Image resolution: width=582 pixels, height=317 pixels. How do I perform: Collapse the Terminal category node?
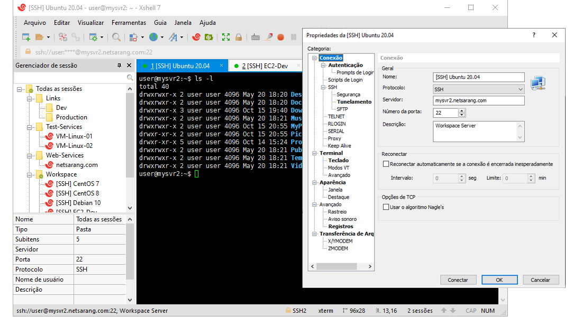click(314, 153)
